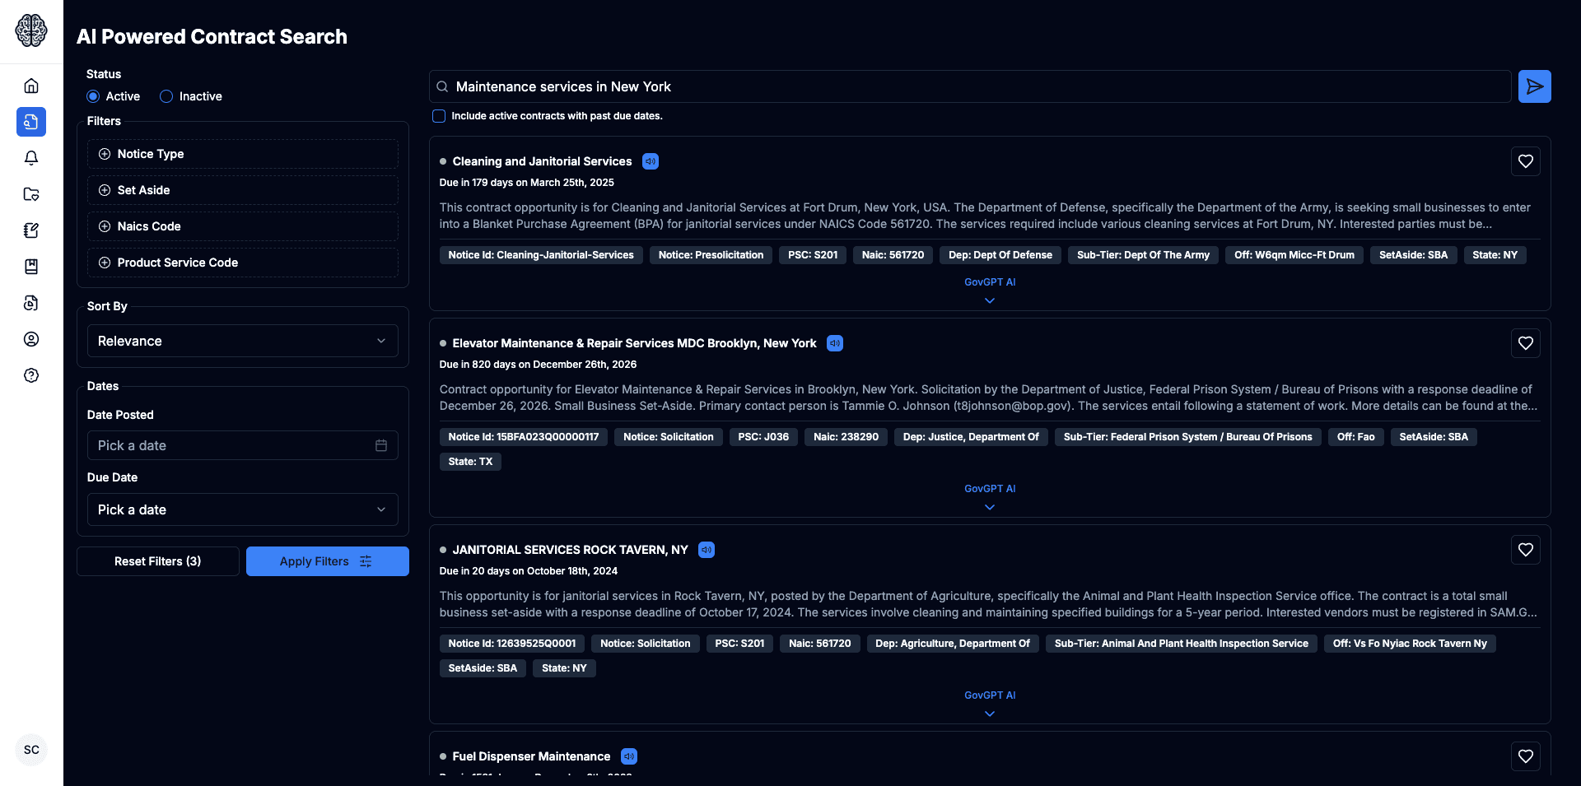Click the State: TX tag
Viewport: 1581px width, 786px height.
point(470,462)
